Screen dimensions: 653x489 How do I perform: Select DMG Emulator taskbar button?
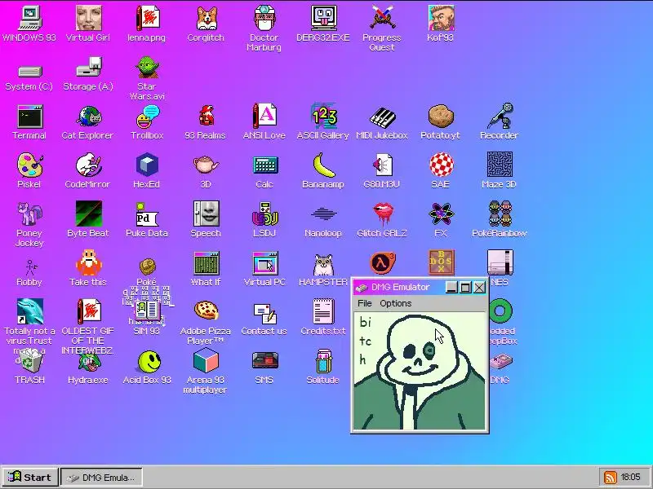click(101, 477)
